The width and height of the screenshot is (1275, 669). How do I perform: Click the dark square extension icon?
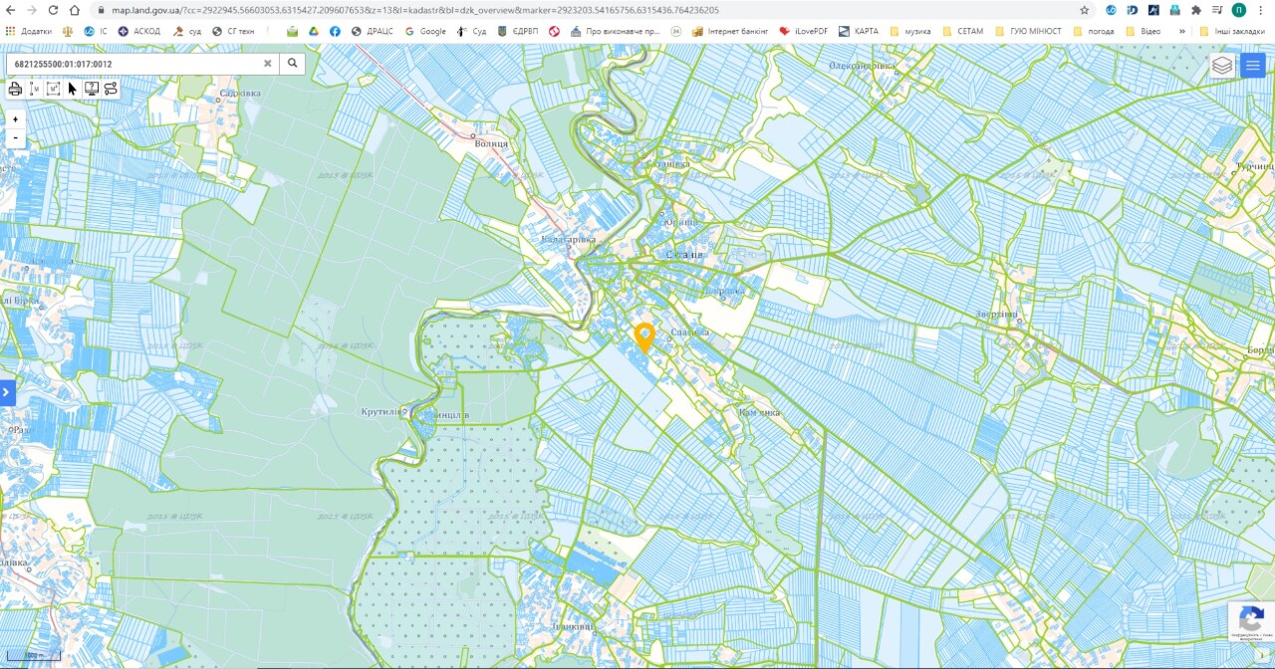click(x=1153, y=10)
